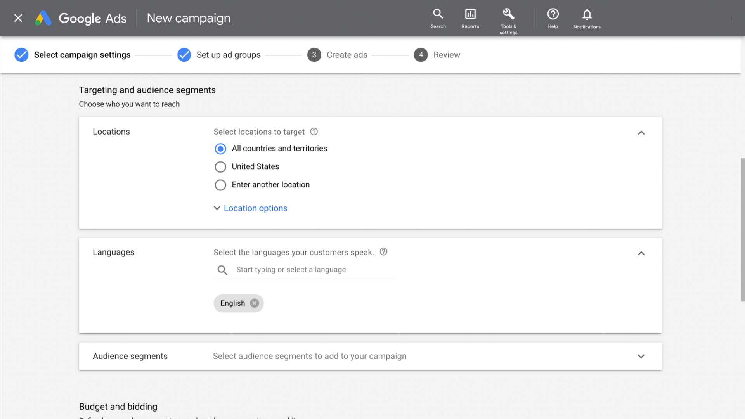This screenshot has height=419, width=745.
Task: Click the Help question mark icon
Action: [553, 18]
